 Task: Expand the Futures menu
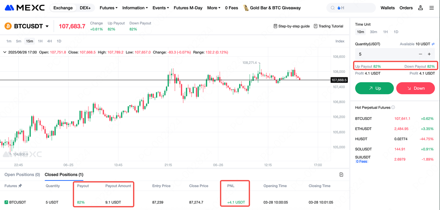pos(109,8)
